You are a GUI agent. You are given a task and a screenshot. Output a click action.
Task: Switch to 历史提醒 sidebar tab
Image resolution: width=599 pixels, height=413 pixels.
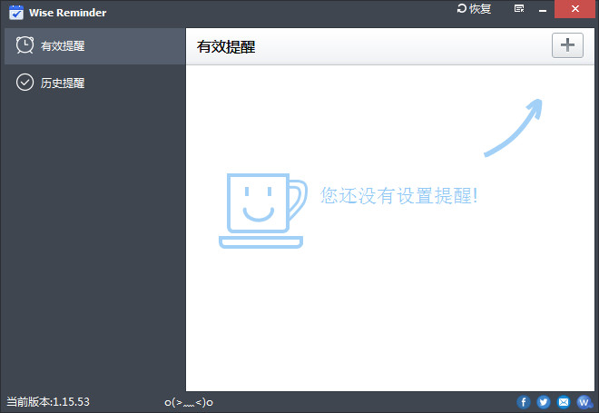point(94,83)
